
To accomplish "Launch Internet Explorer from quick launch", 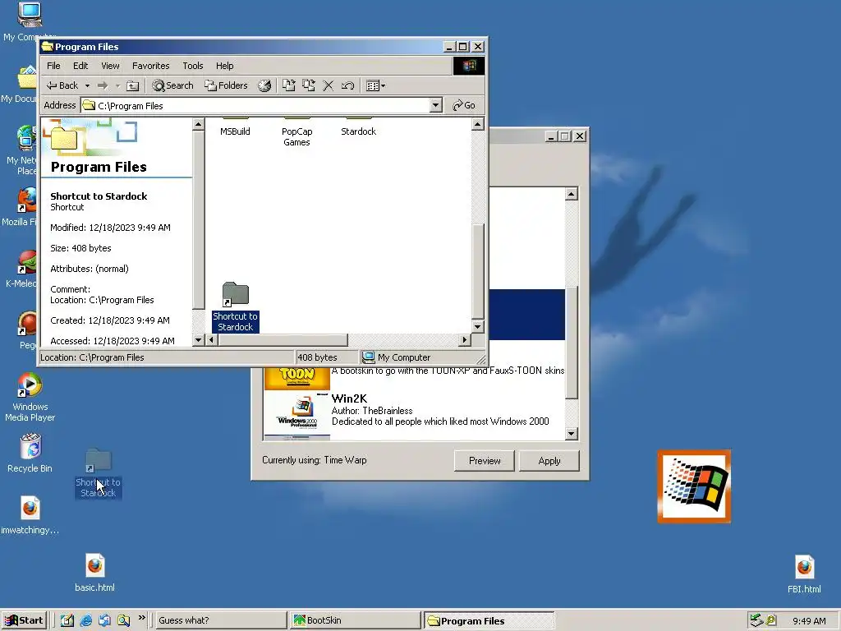I will point(85,620).
